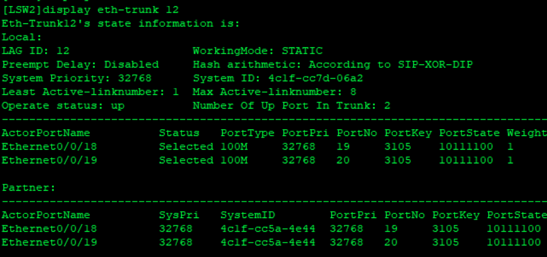Click the ActorPortName header in the Partner table
The width and height of the screenshot is (547, 257).
pyautogui.click(x=46, y=215)
